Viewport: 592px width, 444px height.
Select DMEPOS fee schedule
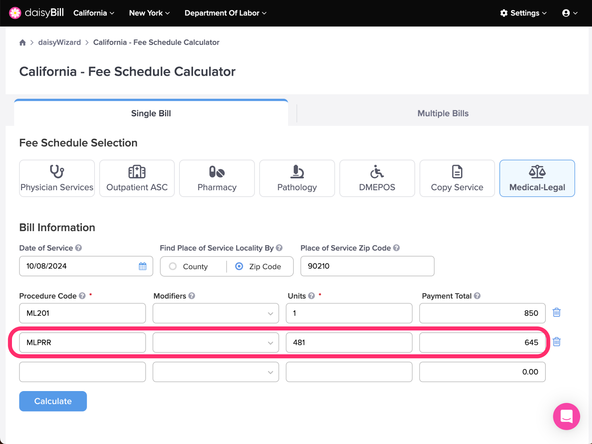pos(377,178)
